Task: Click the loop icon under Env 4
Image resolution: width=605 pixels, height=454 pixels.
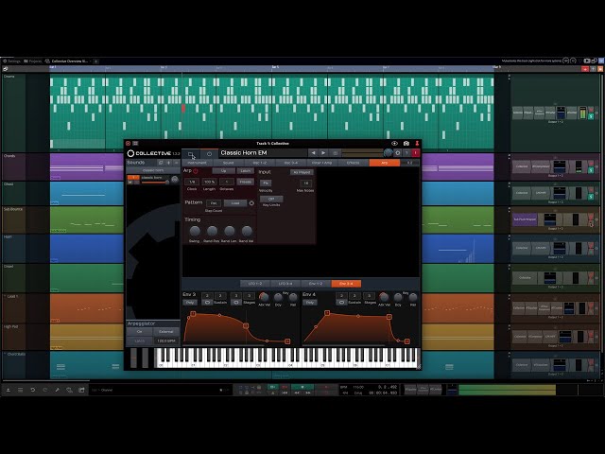Action: tap(341, 303)
